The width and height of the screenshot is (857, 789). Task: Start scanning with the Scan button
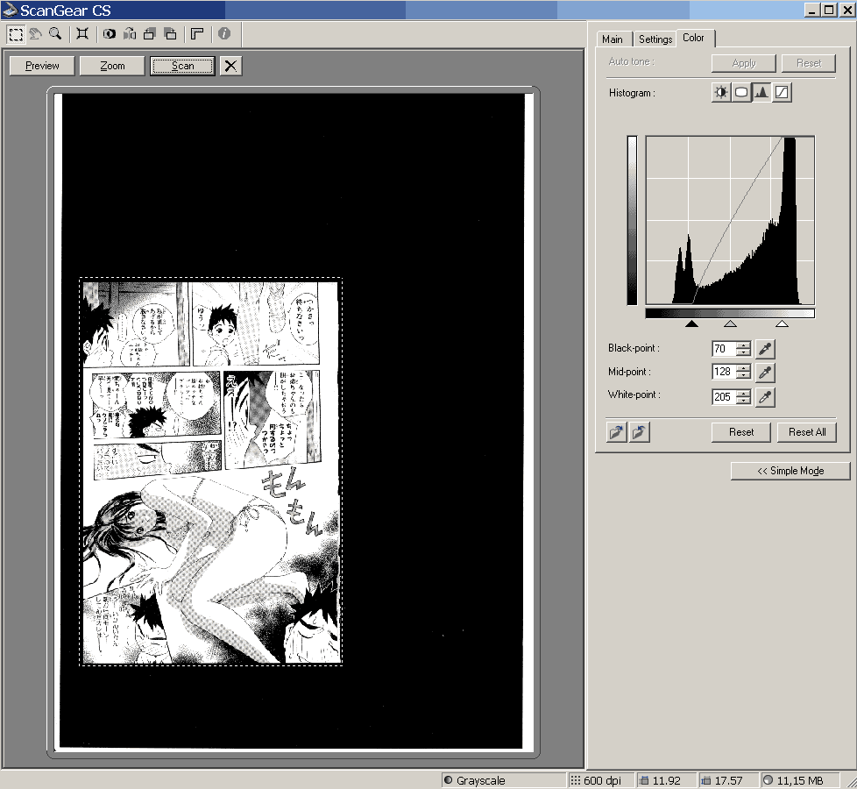[x=182, y=66]
